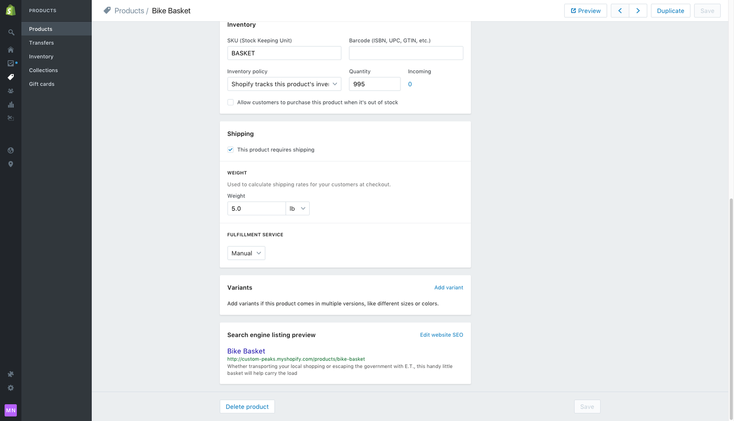
Task: Open the Orders icon in sidebar
Action: (11, 63)
